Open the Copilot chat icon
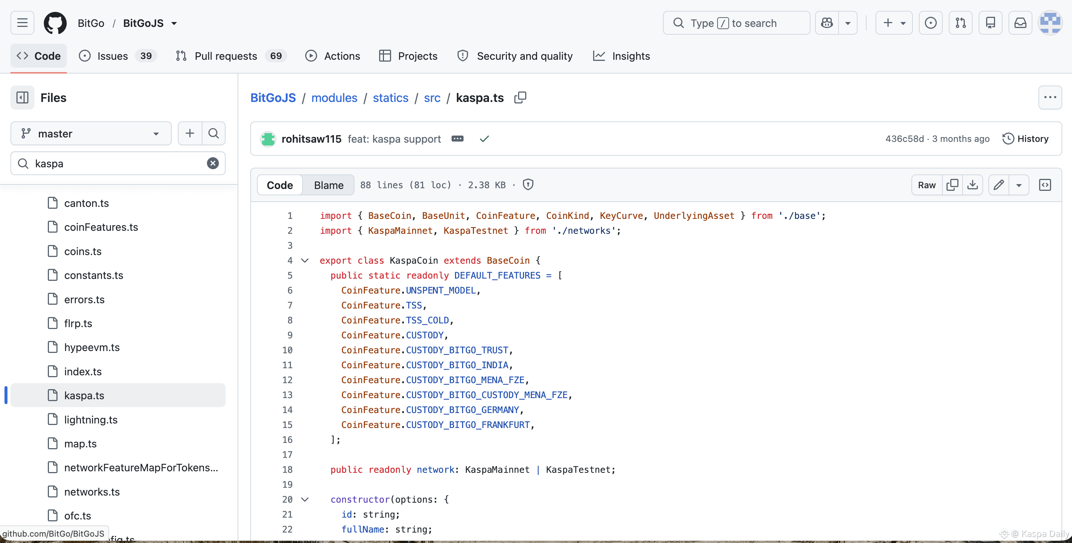Image resolution: width=1072 pixels, height=543 pixels. click(x=827, y=23)
